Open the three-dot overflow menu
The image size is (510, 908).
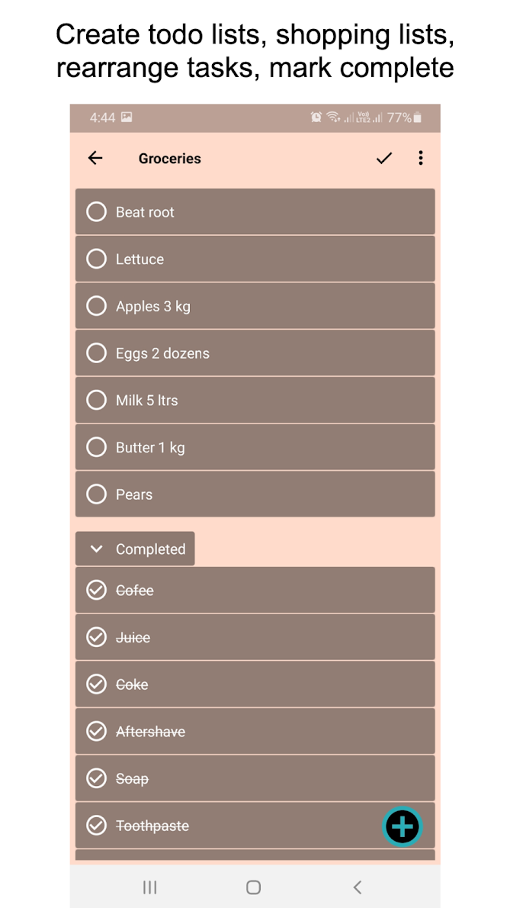421,158
